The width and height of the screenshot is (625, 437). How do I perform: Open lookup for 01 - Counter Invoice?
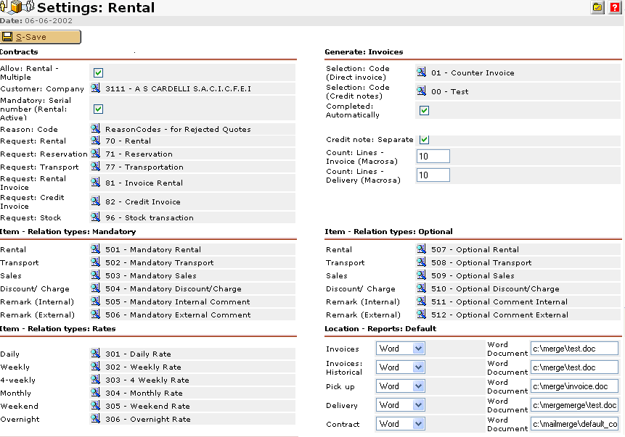coord(421,72)
